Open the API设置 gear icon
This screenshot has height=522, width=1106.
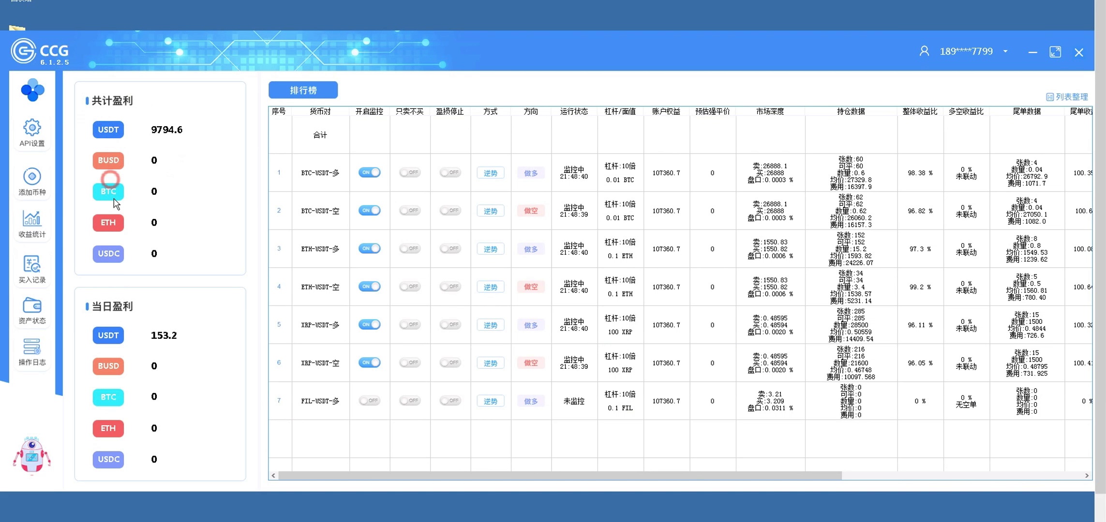pos(32,128)
